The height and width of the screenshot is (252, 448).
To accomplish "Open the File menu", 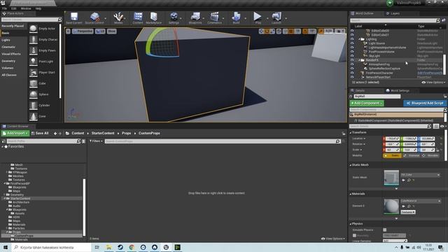I will (4, 8).
